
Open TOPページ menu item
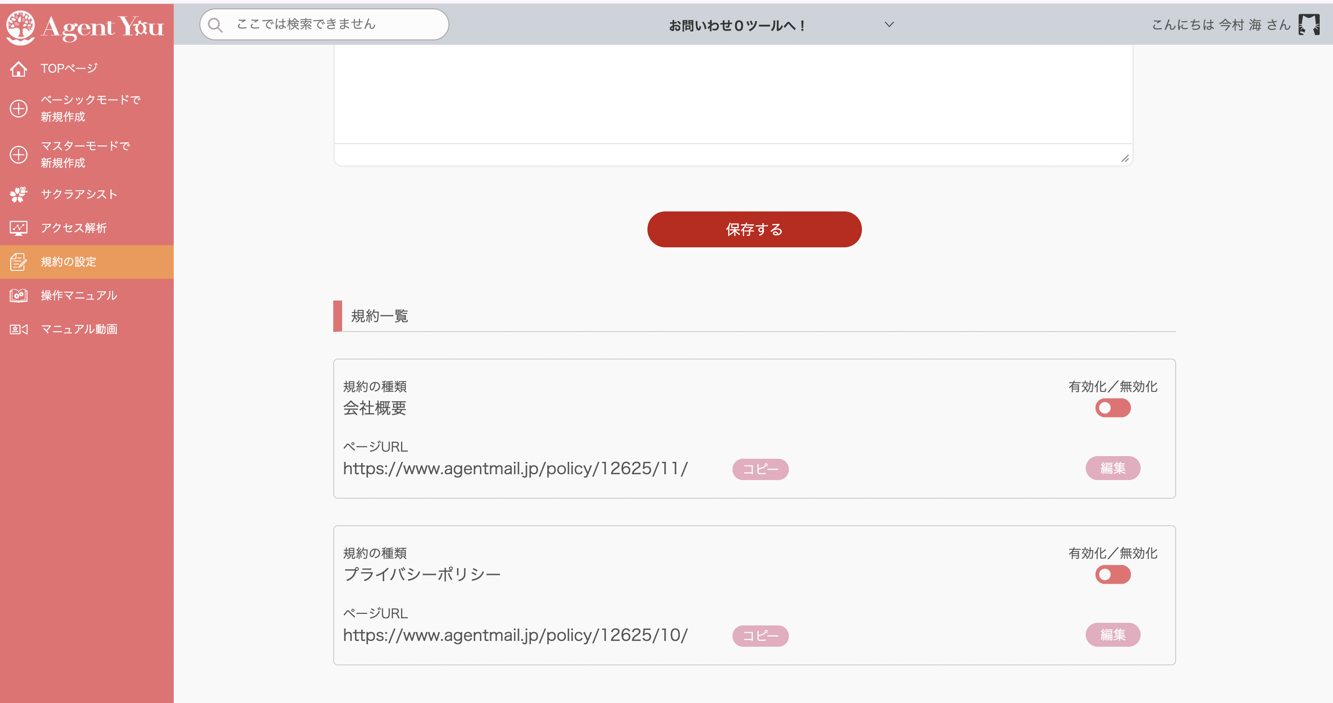point(87,68)
